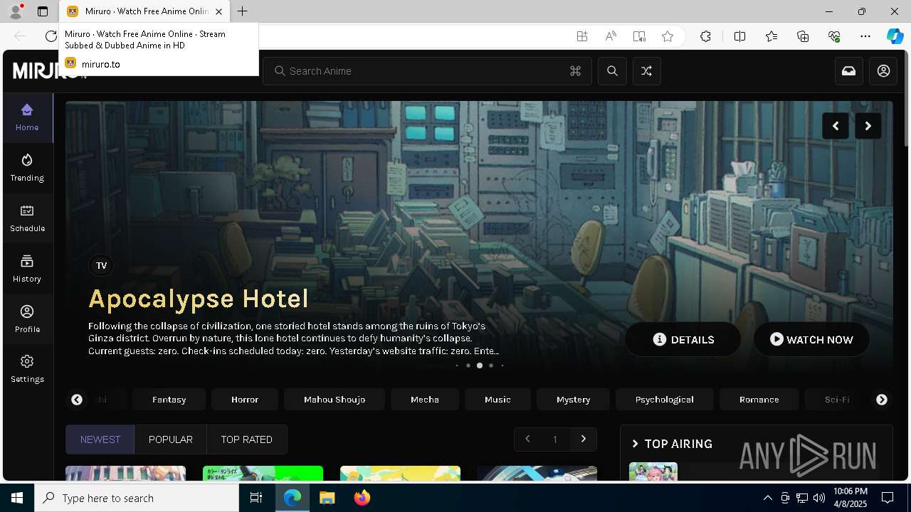Image resolution: width=911 pixels, height=512 pixels.
Task: Open the Edge profile avatar
Action: (15, 11)
